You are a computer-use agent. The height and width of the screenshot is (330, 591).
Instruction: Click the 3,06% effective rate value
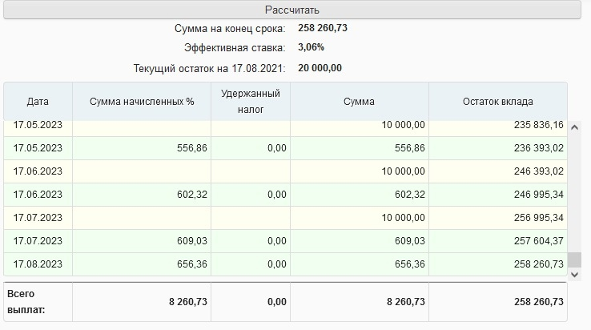pyautogui.click(x=311, y=47)
